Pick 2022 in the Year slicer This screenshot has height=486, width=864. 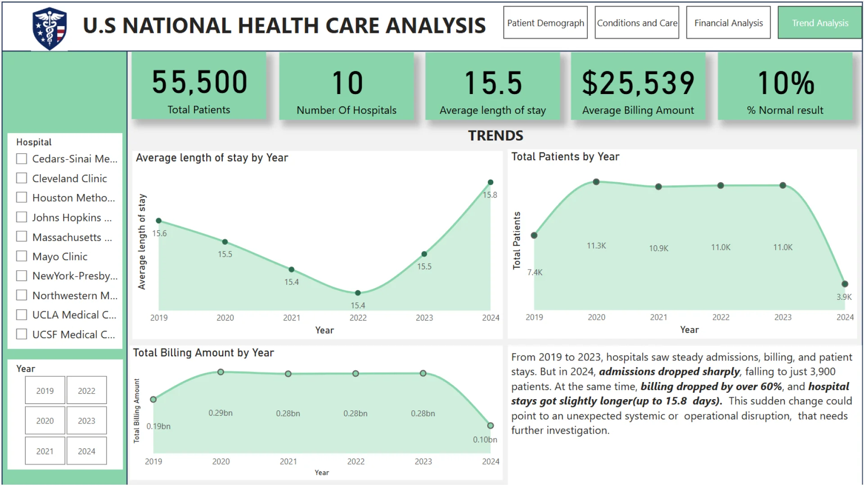tap(86, 391)
